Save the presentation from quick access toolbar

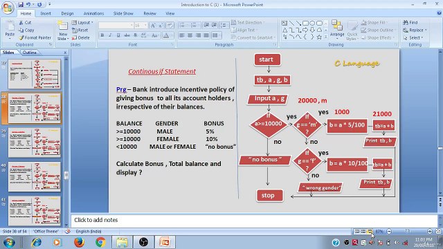pos(21,5)
